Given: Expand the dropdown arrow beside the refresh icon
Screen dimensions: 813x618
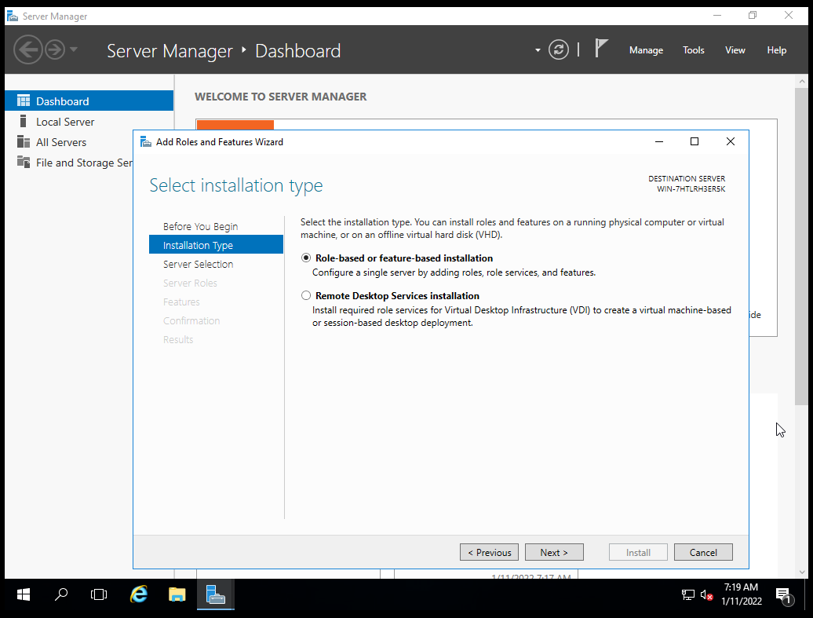Looking at the screenshot, I should point(538,50).
